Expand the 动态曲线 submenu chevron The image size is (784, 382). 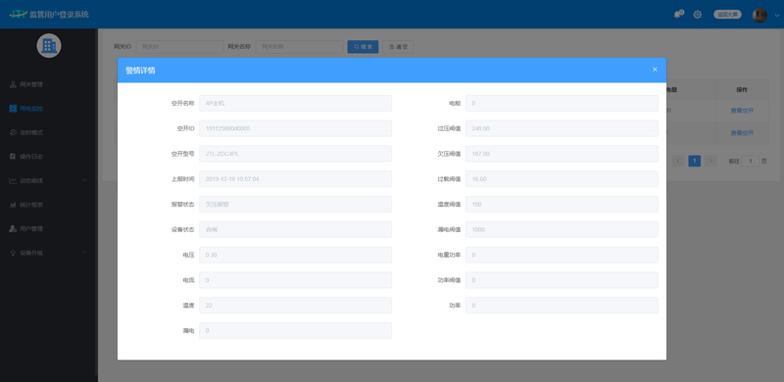[x=84, y=180]
